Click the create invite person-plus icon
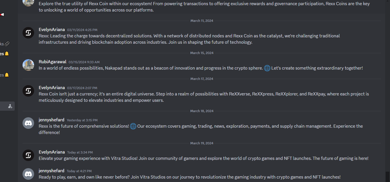 (10, 106)
